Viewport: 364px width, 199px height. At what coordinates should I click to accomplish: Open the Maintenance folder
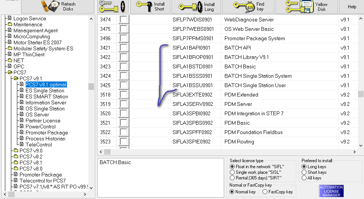tap(28, 24)
